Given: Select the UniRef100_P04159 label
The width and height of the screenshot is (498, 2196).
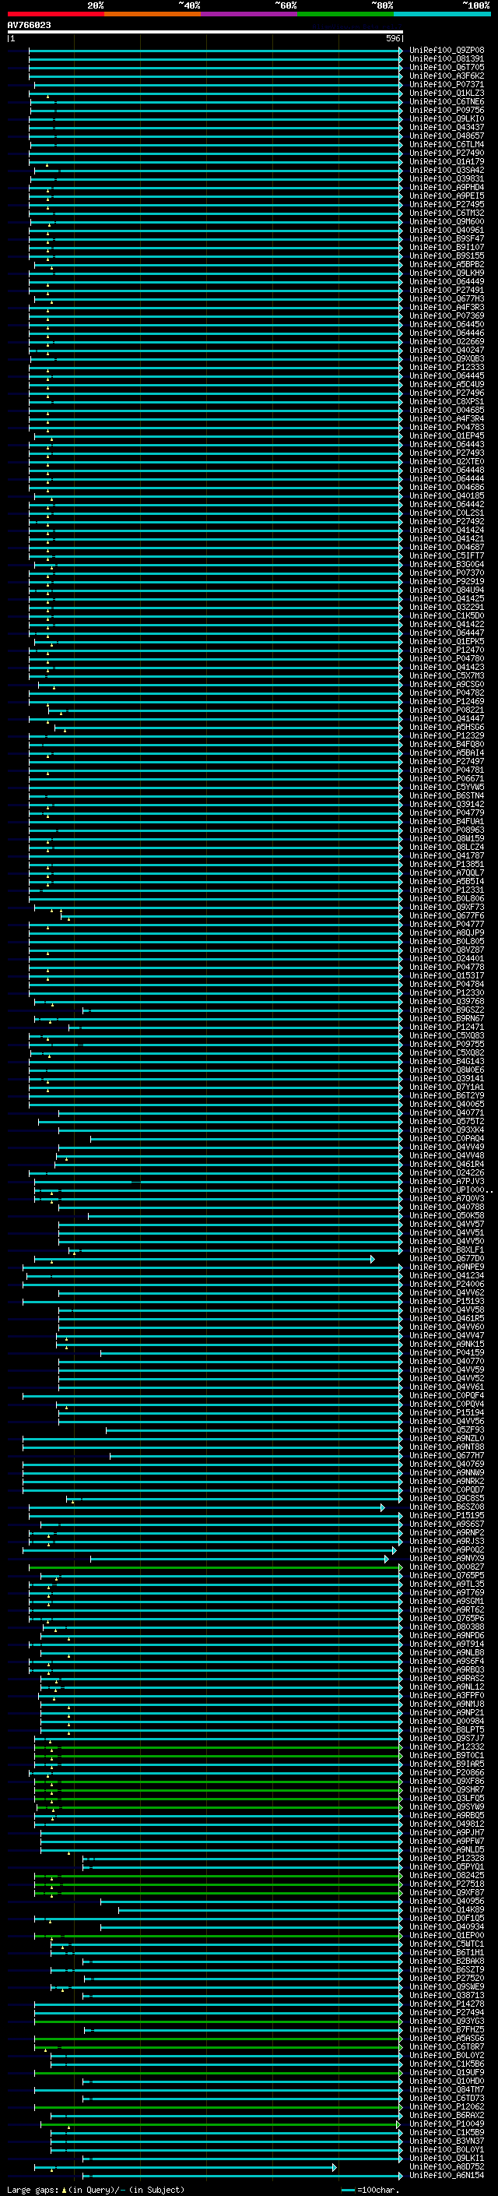Looking at the screenshot, I should pyautogui.click(x=447, y=1352).
